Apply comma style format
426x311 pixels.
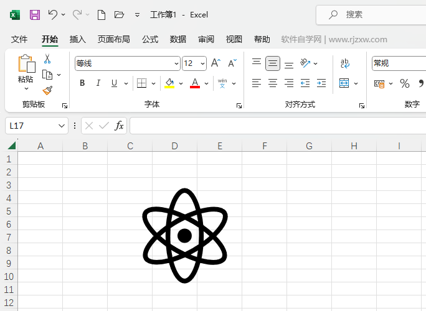421,83
